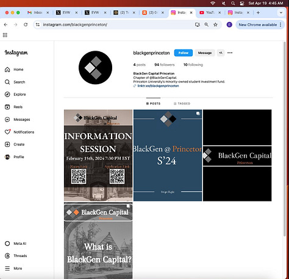View site information icon in address bar
The height and width of the screenshot is (279, 289).
pyautogui.click(x=38, y=24)
